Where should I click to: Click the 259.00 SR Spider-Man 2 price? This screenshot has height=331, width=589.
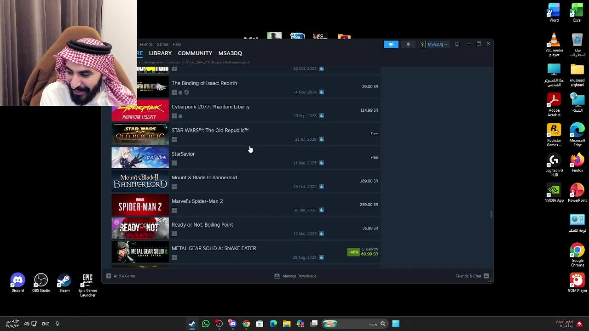[369, 205]
